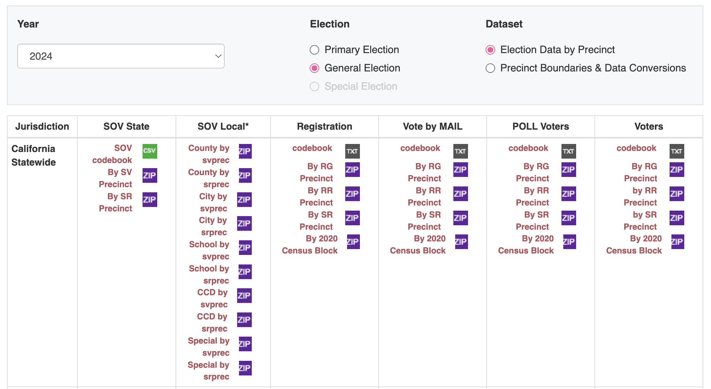Open POLL Voters By 2020 Census Block link
Viewport: 711px width, 389px height.
tap(526, 245)
